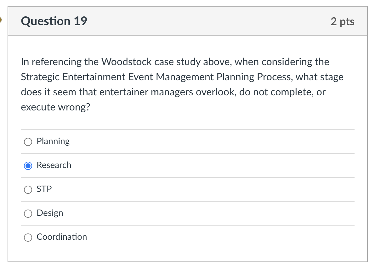Click the 2 pts label

(343, 21)
